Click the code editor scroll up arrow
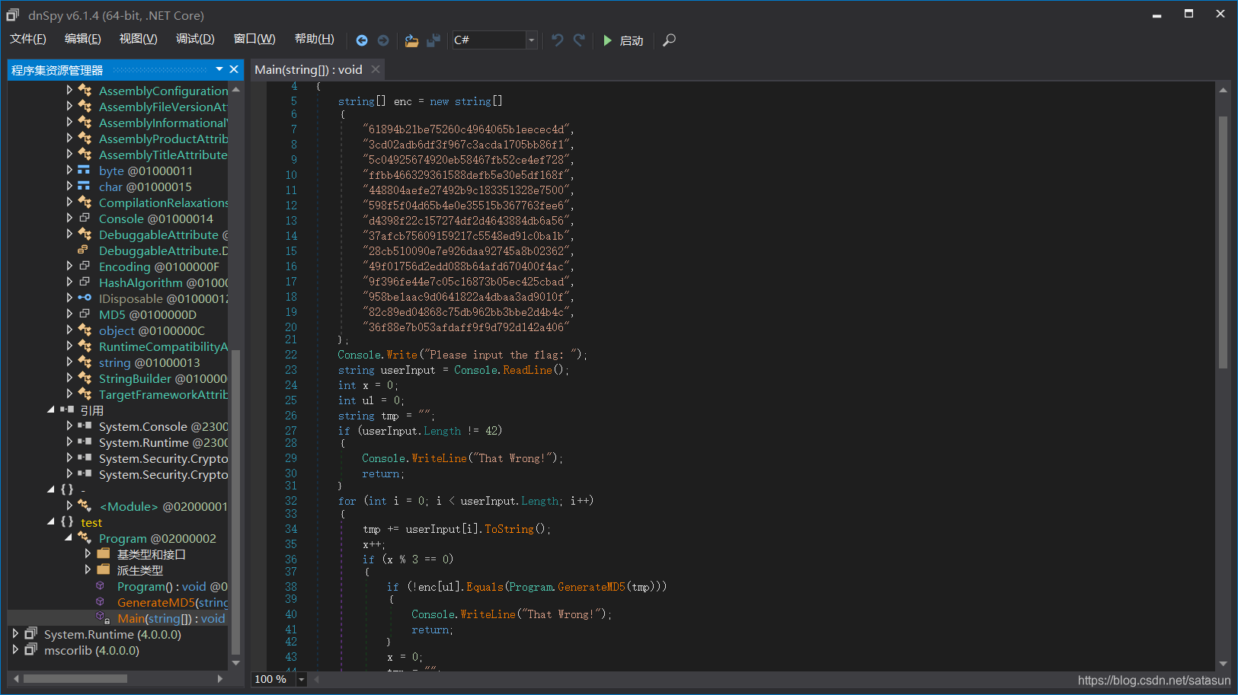1238x695 pixels. tap(1223, 90)
